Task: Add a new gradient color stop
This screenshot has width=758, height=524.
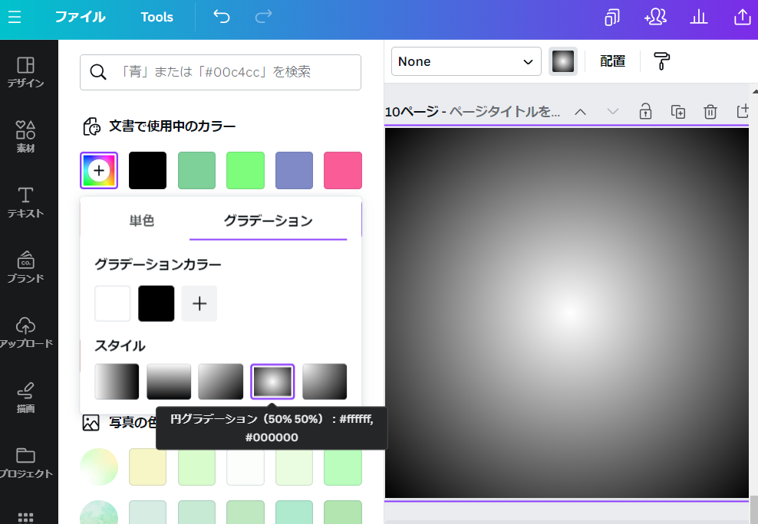Action: (199, 303)
